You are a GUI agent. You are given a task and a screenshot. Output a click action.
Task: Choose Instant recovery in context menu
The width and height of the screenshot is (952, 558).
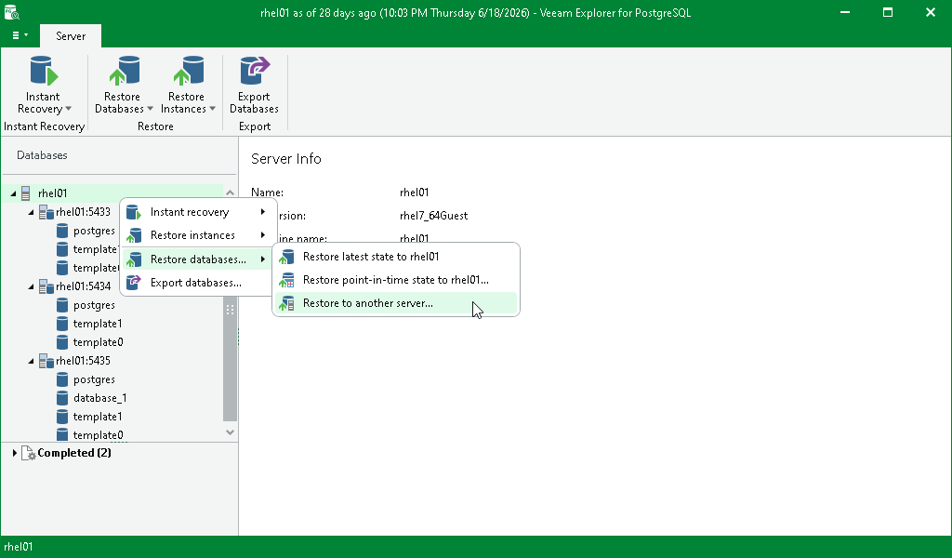click(x=198, y=212)
